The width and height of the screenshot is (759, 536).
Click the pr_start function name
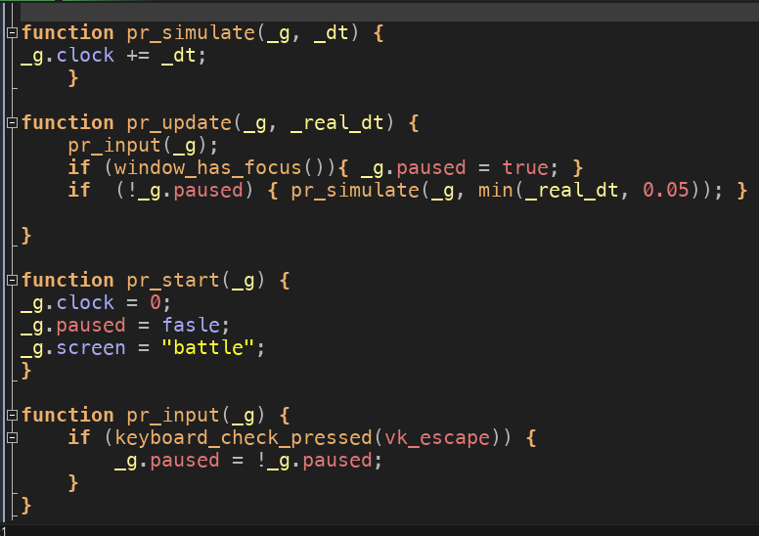click(x=173, y=281)
